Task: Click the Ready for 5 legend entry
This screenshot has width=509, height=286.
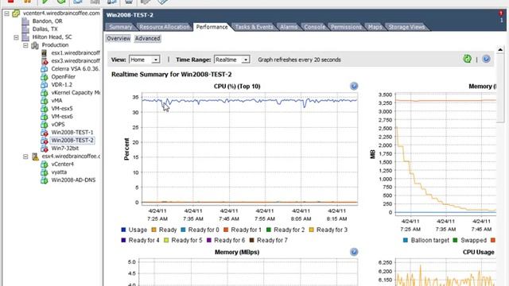Action: pyautogui.click(x=183, y=240)
